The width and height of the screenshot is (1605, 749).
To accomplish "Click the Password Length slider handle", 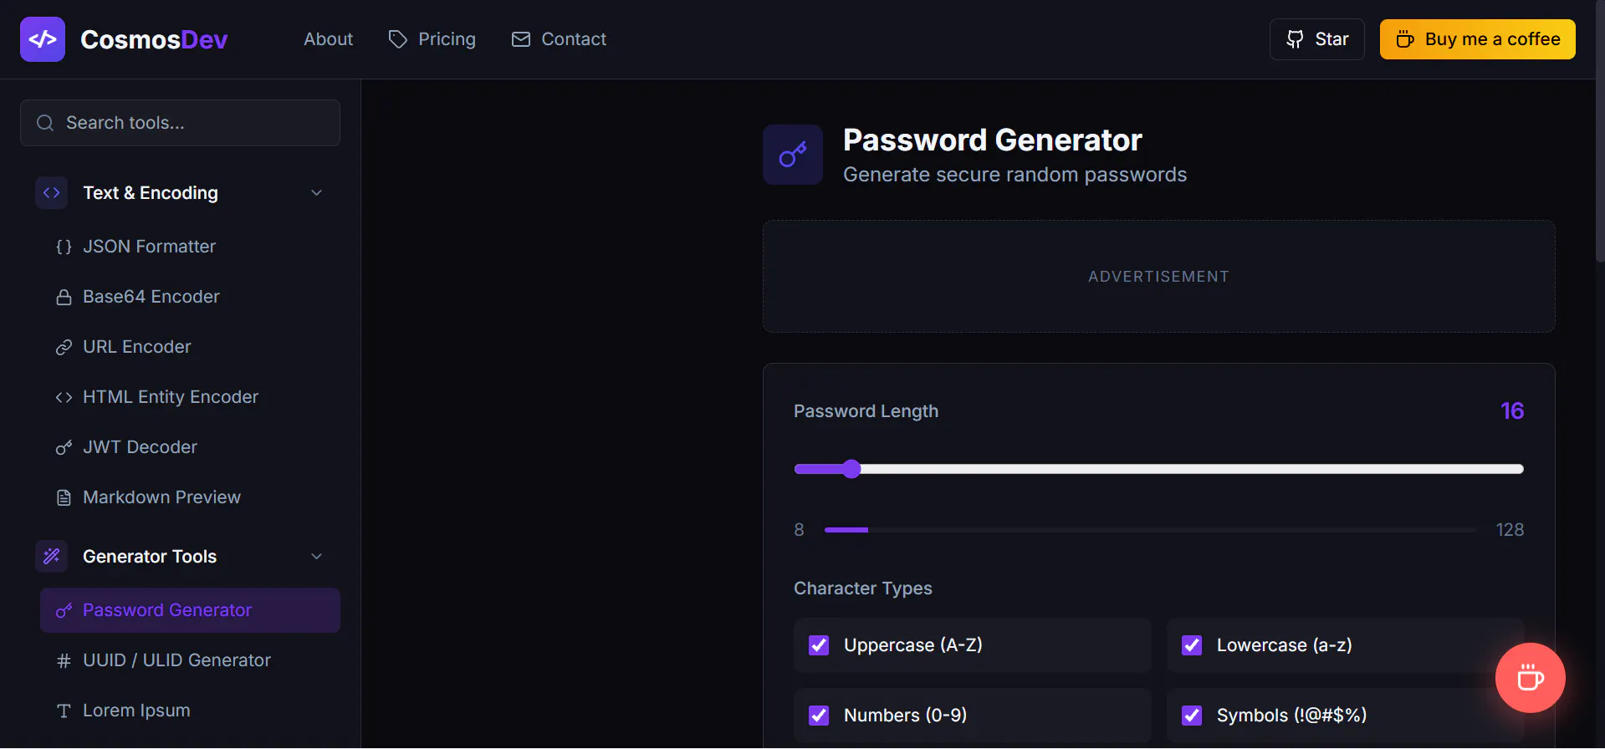I will tap(851, 469).
